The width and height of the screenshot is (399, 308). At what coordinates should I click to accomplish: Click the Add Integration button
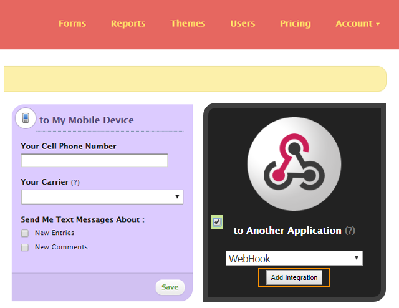point(294,277)
